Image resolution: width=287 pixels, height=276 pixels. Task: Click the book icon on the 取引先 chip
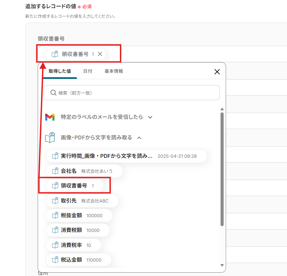55,201
